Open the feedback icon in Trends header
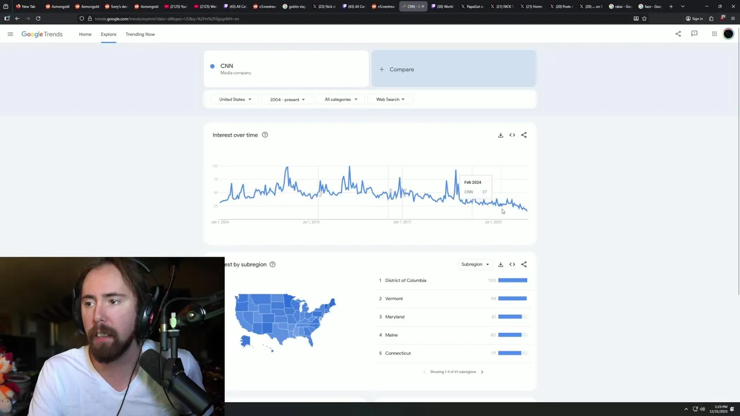 point(694,34)
